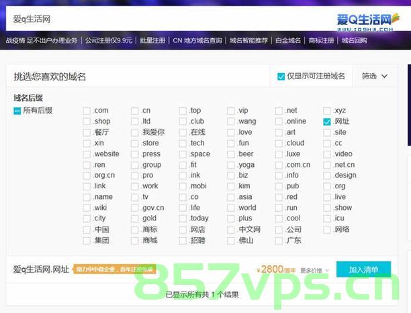
Task: Check the .online suffix checkbox
Action: [x=279, y=122]
